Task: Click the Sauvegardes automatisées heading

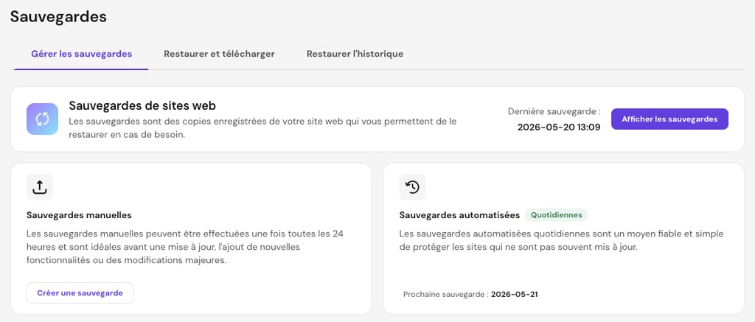Action: point(459,215)
